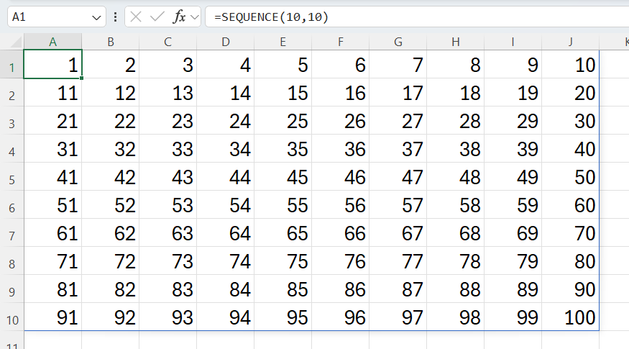Click cell containing 70
This screenshot has height=349, width=629.
pyautogui.click(x=571, y=233)
